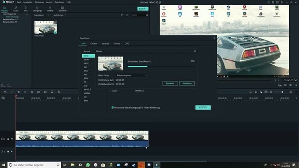Click the delete folder icon

click(9, 86)
